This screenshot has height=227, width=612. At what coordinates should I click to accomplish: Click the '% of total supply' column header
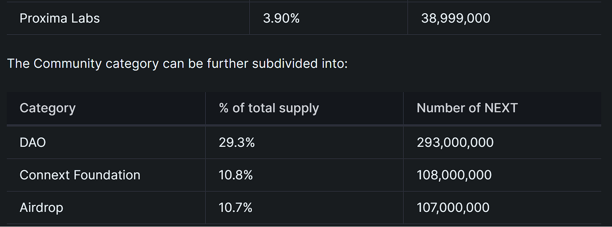click(269, 108)
